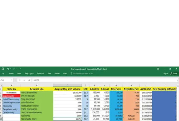Open the File menu
Screen dimensions: 179x121
[x=3, y=74]
